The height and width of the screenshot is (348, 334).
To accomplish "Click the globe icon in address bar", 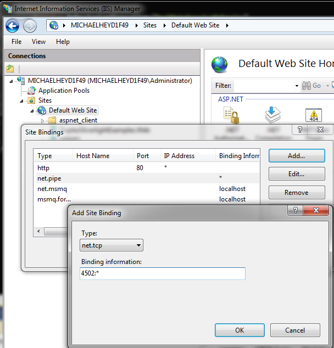I will click(x=54, y=25).
